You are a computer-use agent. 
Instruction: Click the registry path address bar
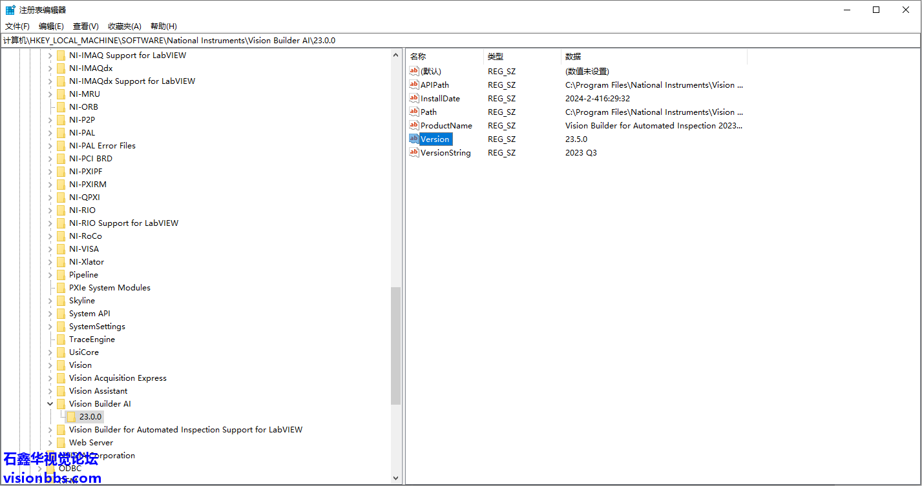(452, 40)
